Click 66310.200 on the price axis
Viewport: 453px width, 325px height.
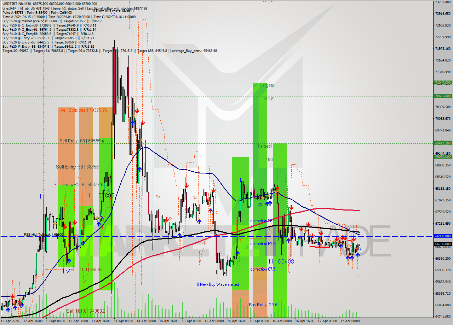click(x=443, y=259)
